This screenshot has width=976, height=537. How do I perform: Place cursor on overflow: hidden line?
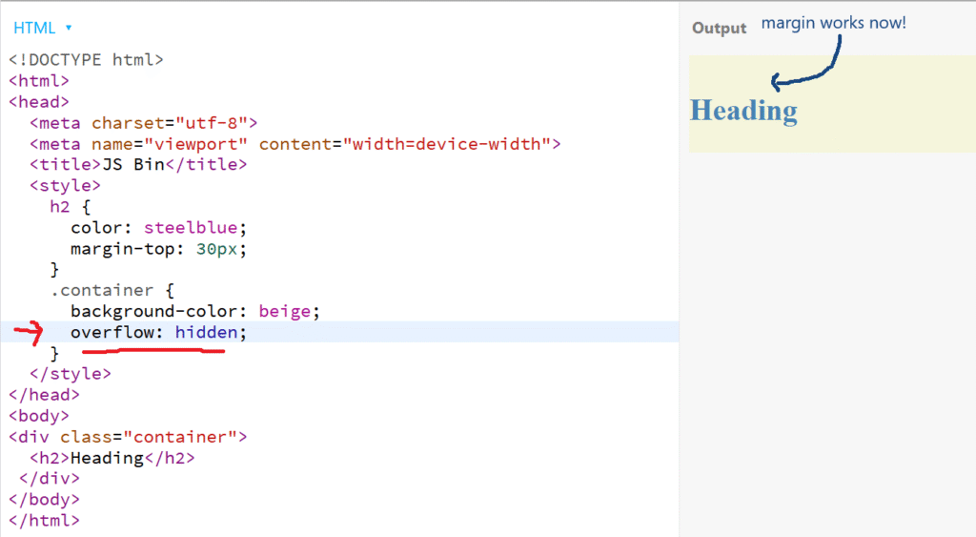158,332
